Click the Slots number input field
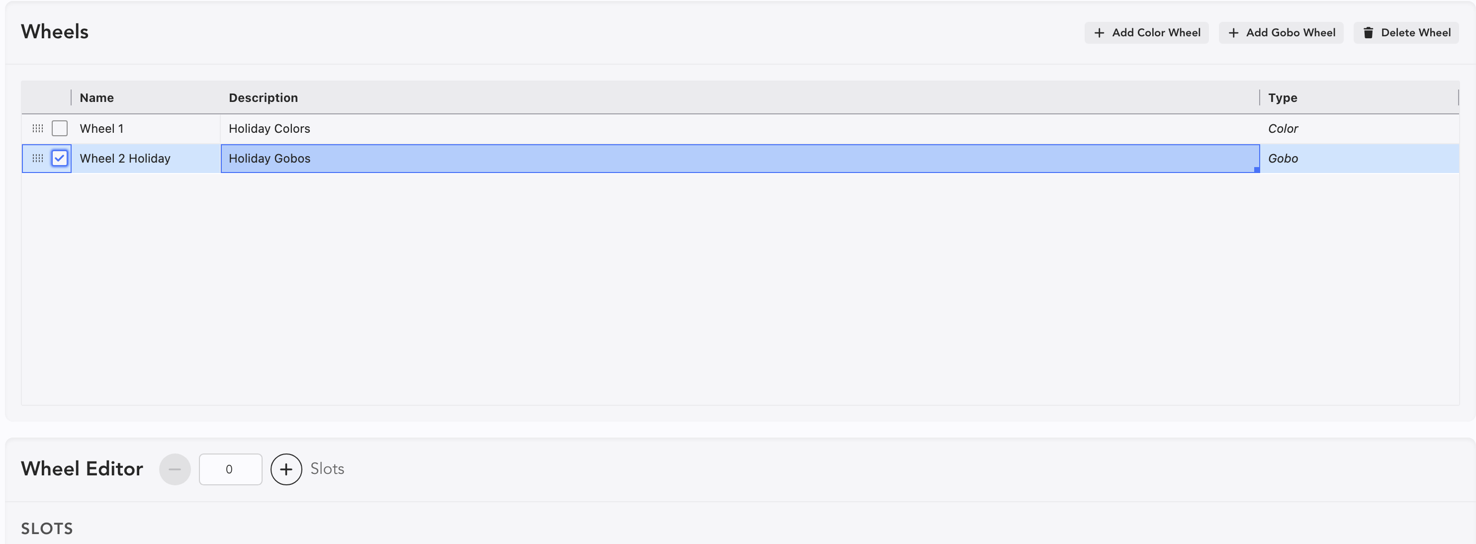Image resolution: width=1476 pixels, height=544 pixels. click(x=230, y=469)
